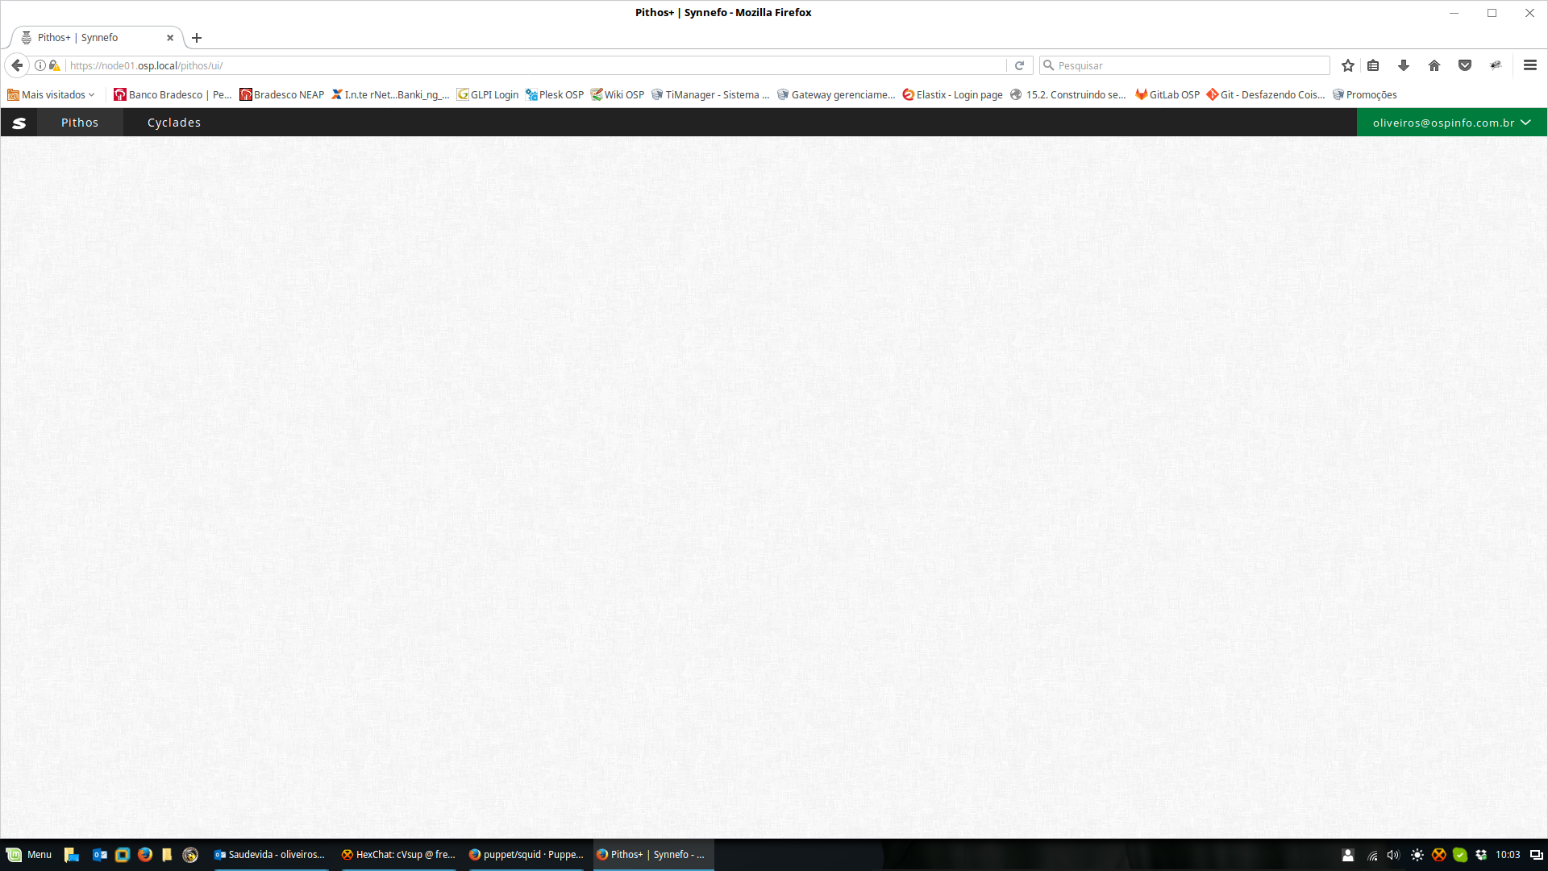Viewport: 1548px width, 871px height.
Task: Expand the Mais visitados bookmarks folder
Action: click(52, 94)
